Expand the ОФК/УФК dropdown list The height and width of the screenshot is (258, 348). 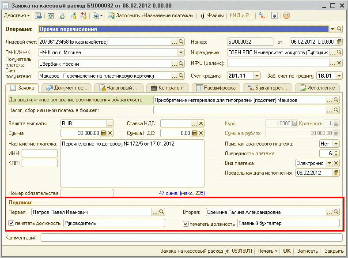181,52
